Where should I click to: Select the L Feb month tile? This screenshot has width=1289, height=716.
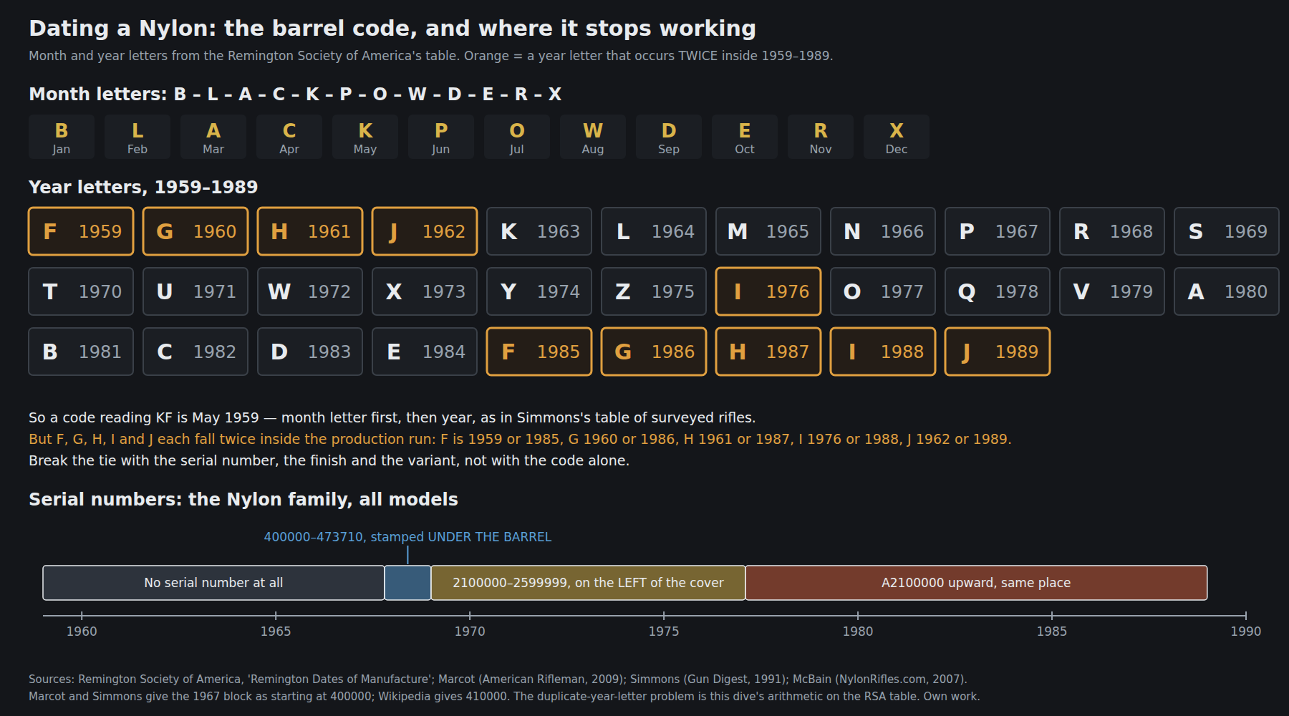[137, 137]
